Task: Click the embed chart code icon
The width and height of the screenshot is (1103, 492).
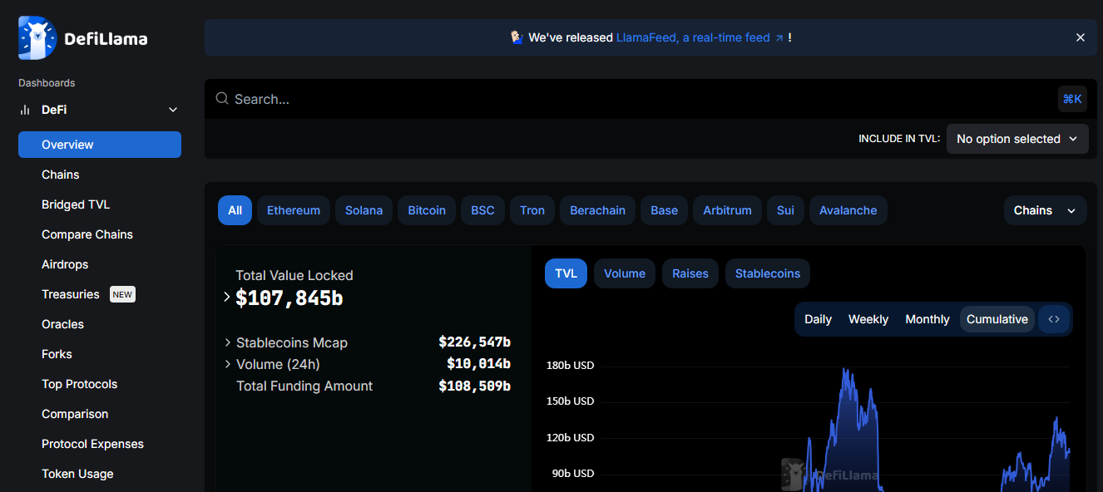Action: 1054,319
